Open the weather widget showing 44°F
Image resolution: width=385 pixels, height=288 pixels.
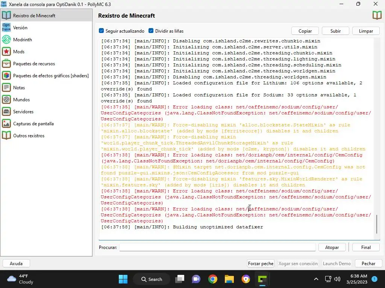(20, 279)
